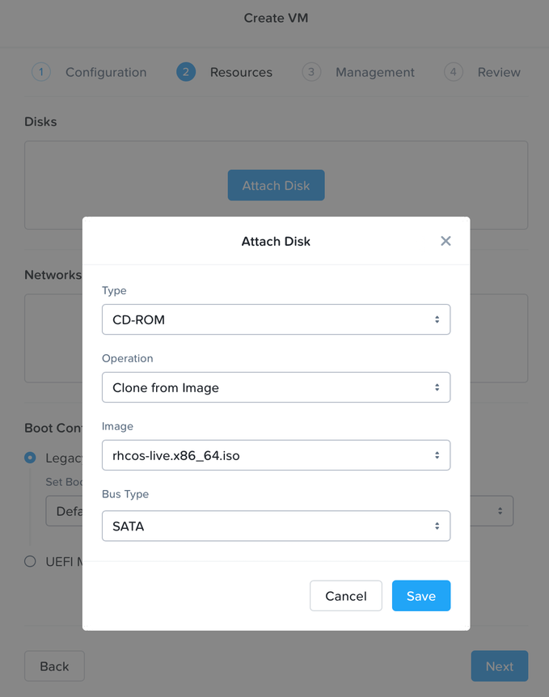This screenshot has width=549, height=697.
Task: Open the Operation dropdown showing Clone from Image
Action: tap(276, 387)
